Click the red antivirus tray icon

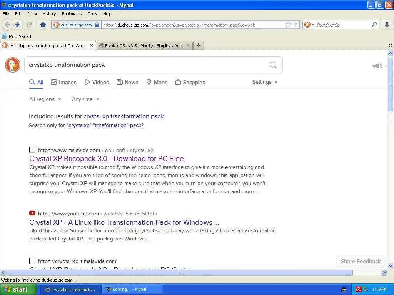click(x=358, y=290)
